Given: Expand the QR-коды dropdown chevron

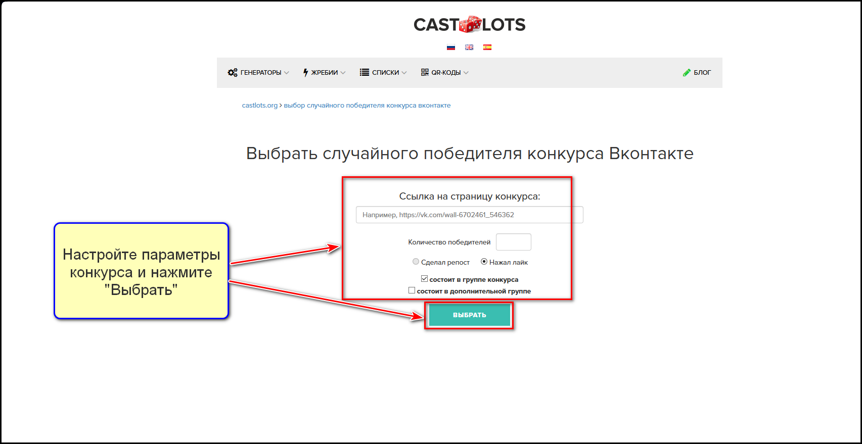Looking at the screenshot, I should [x=466, y=73].
